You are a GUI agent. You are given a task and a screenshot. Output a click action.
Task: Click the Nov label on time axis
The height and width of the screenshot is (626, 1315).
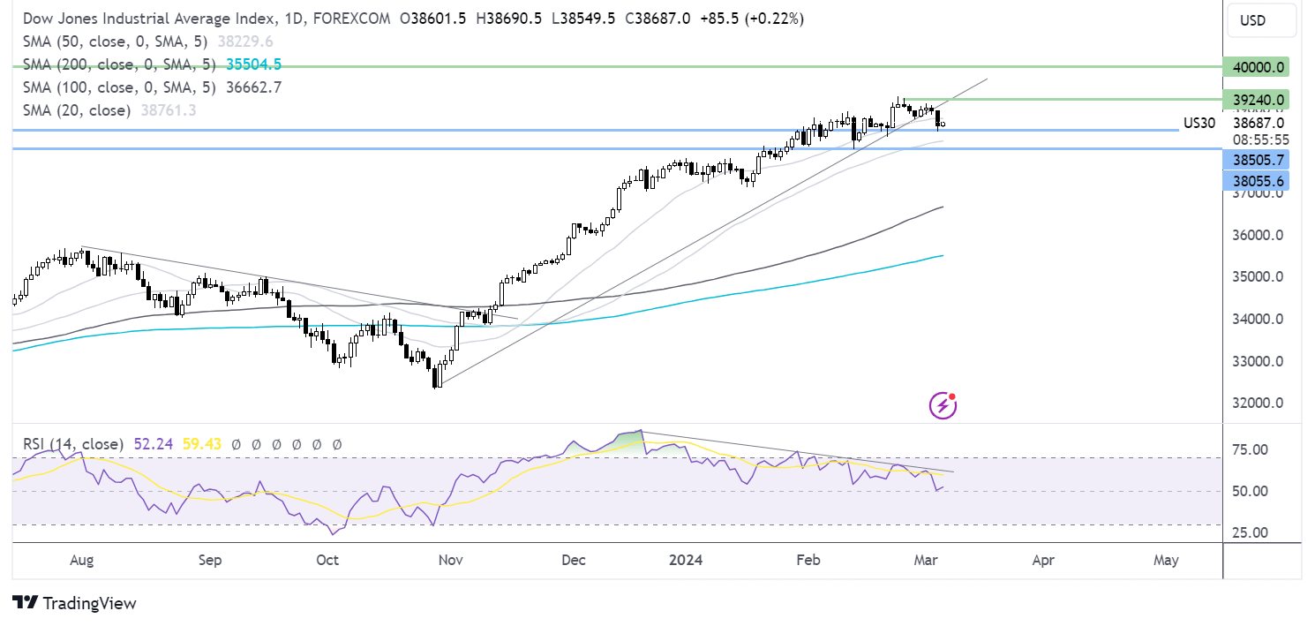[451, 561]
